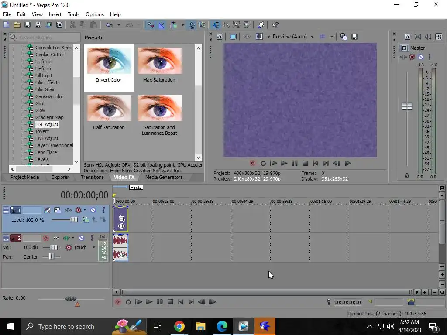
Task: Select the Lens Flare plug-in
Action: point(46,152)
